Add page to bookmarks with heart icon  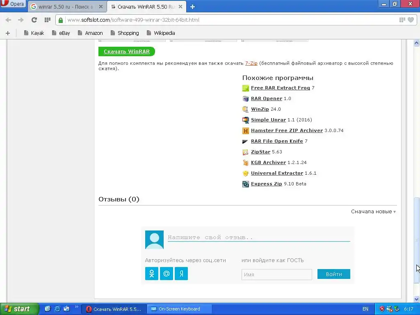pyautogui.click(x=411, y=20)
